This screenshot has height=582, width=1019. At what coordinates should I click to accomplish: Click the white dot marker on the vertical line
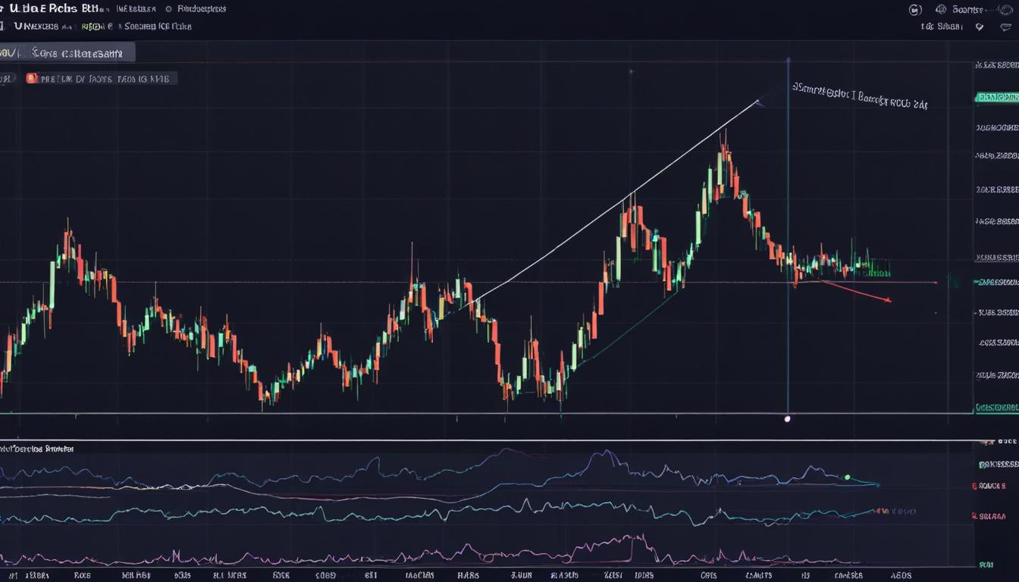click(x=788, y=417)
